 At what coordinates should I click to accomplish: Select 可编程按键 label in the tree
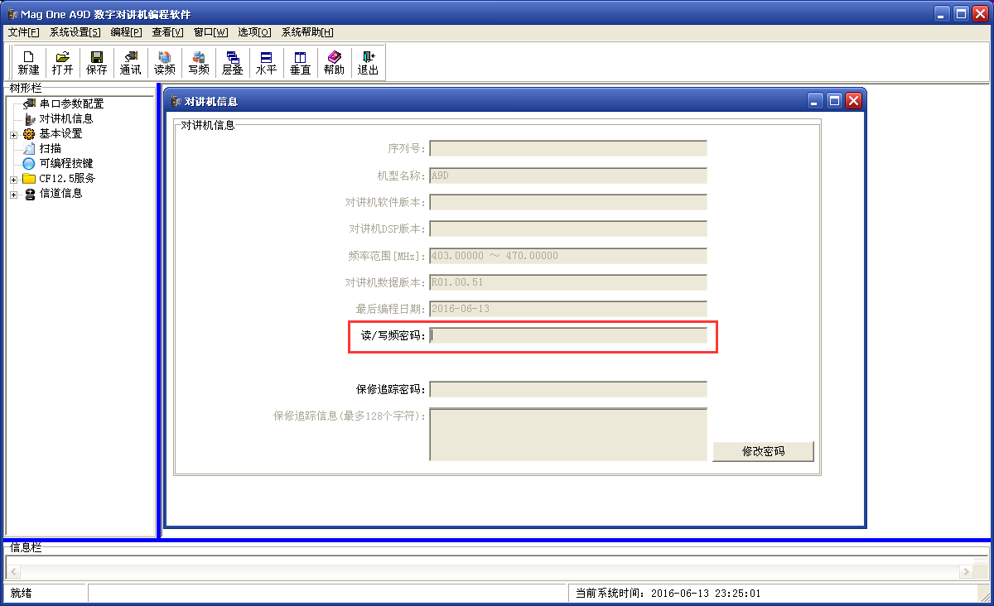66,163
